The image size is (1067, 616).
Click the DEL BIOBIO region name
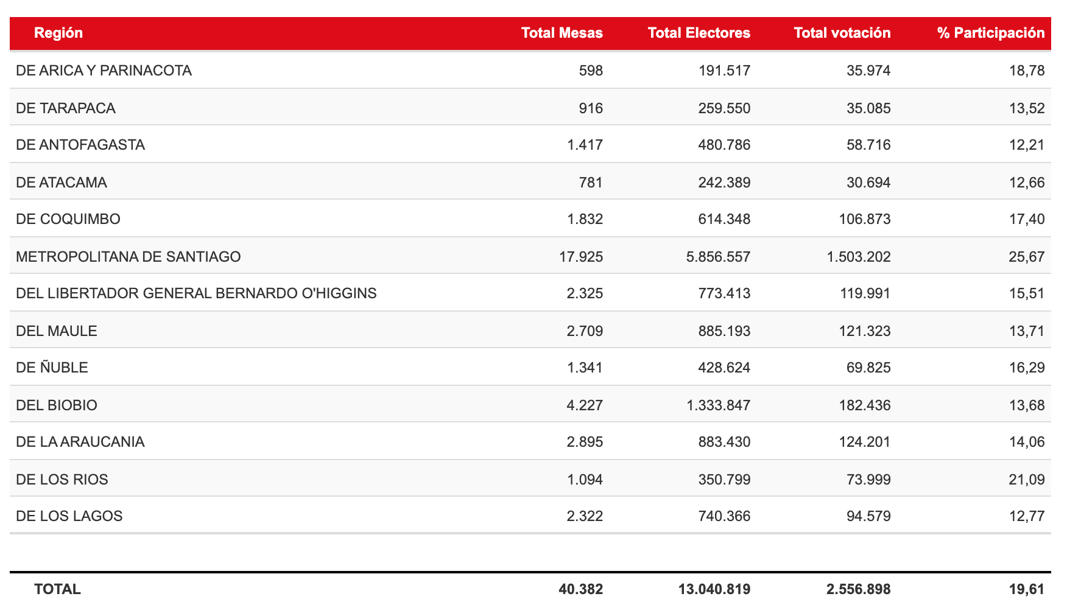click(57, 405)
